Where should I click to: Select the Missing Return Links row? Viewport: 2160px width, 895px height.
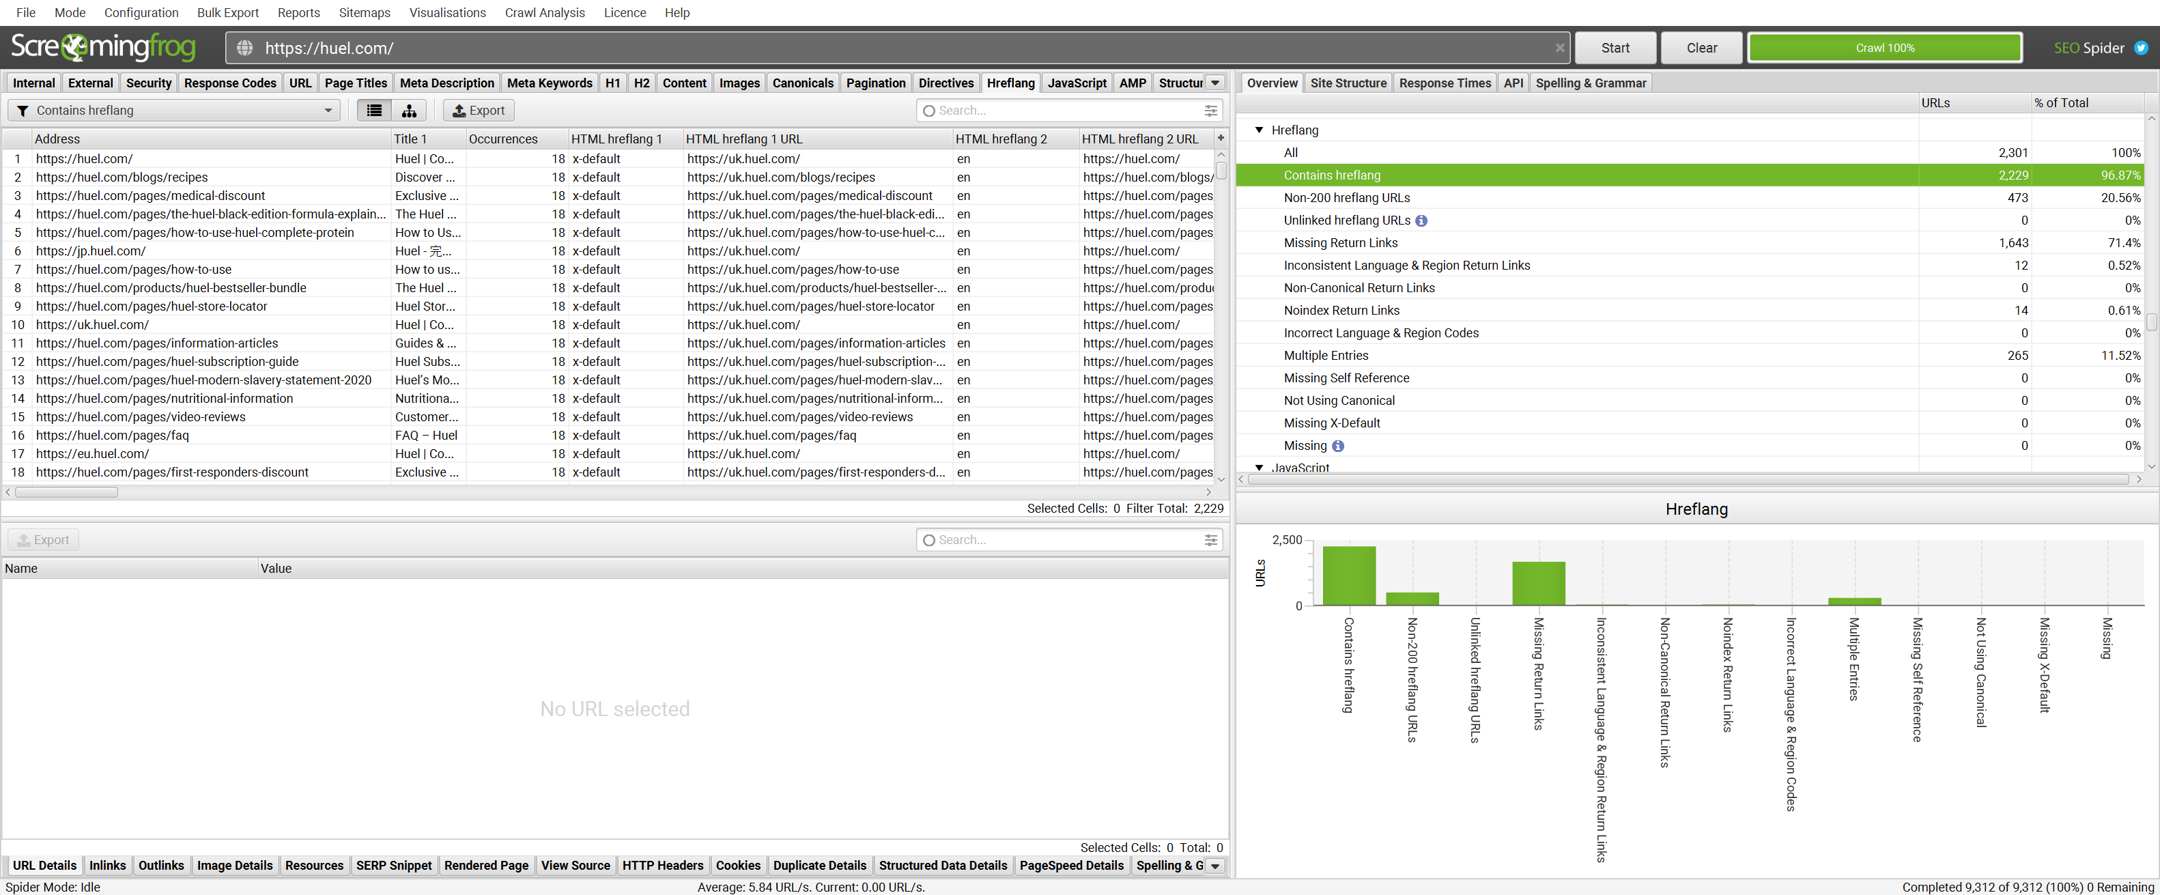[x=1689, y=243]
